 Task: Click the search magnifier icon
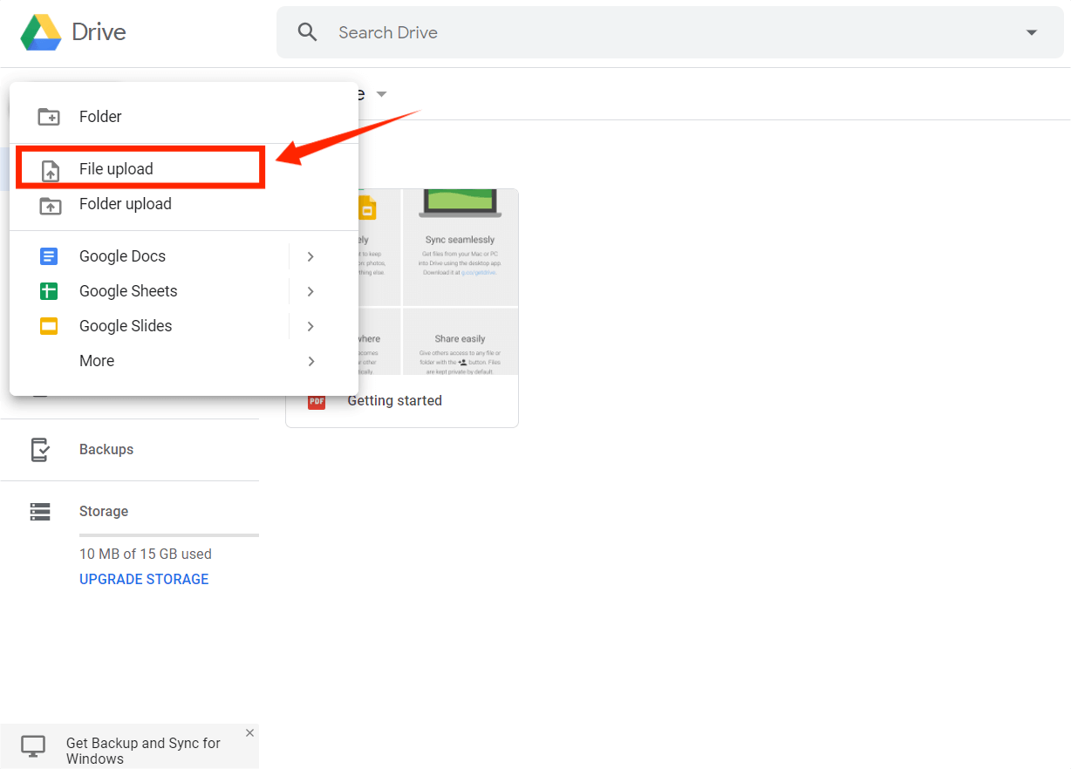(x=307, y=32)
